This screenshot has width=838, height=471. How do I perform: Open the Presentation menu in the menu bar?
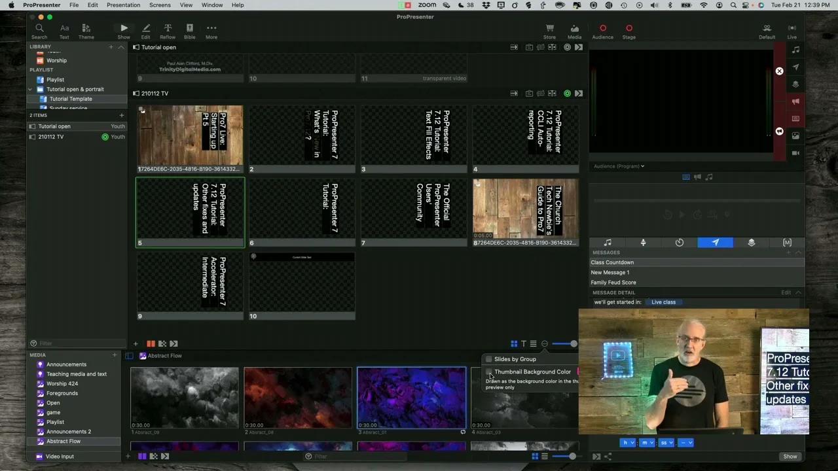123,5
